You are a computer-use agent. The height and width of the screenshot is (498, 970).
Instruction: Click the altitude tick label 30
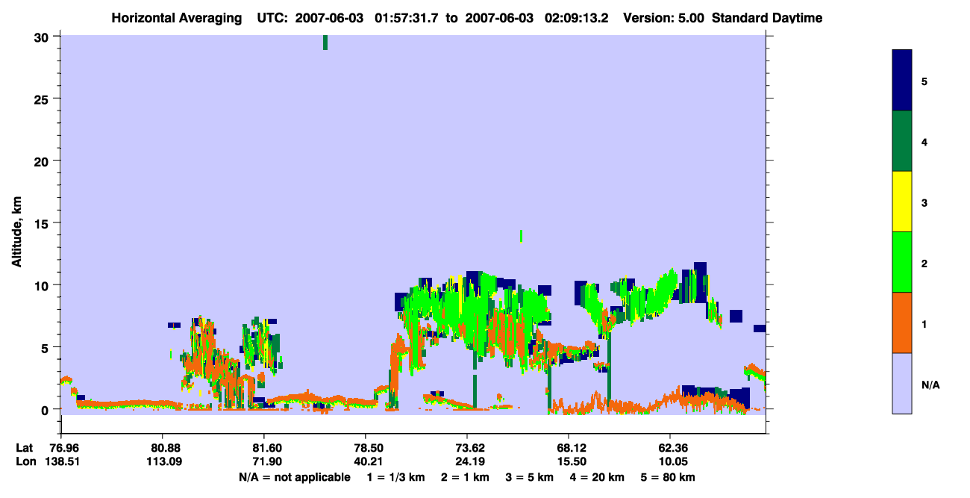pyautogui.click(x=43, y=37)
